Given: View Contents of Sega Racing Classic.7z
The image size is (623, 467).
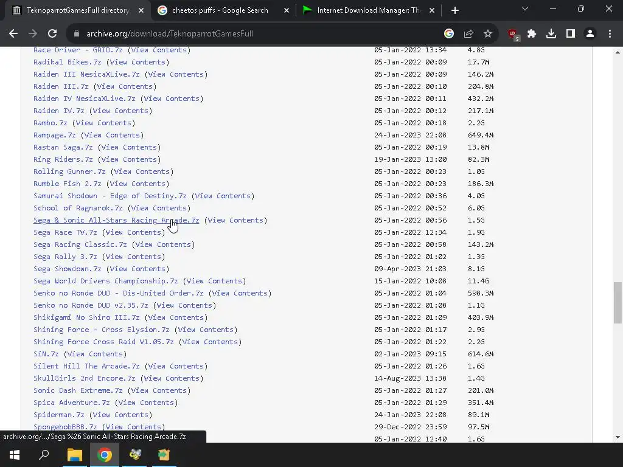Looking at the screenshot, I should 163,244.
